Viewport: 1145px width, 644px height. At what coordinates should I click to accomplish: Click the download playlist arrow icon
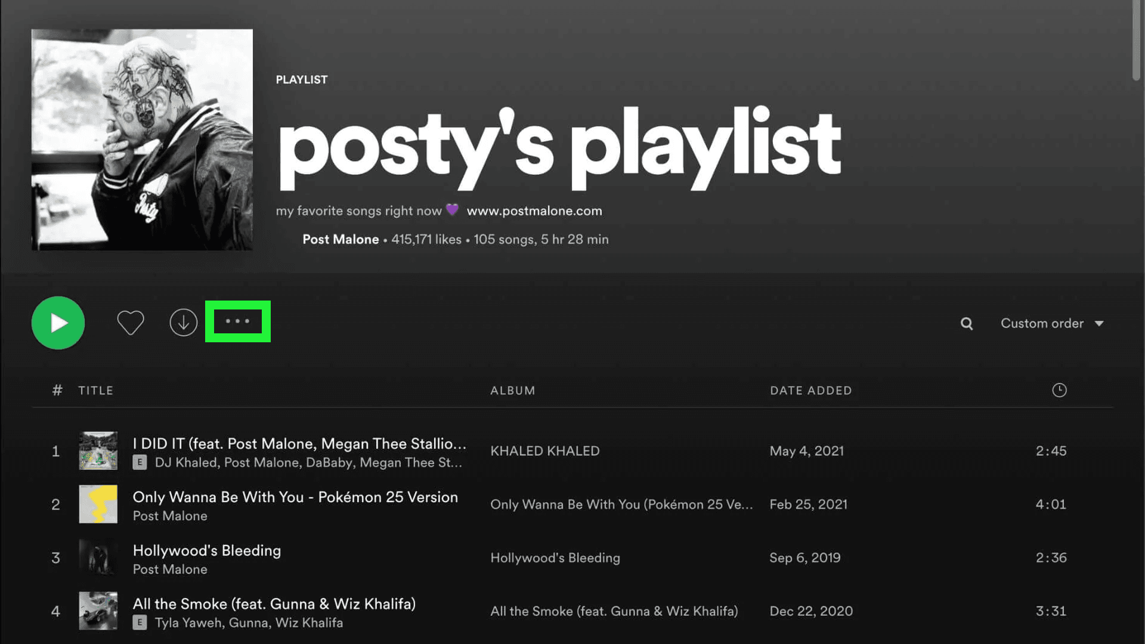[x=183, y=323]
